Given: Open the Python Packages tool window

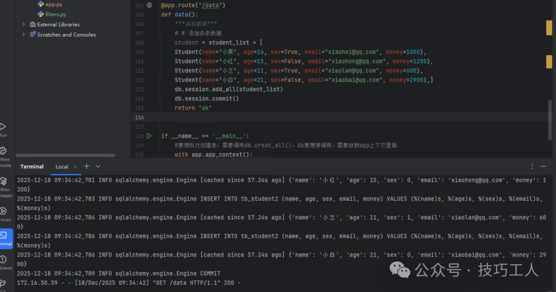Looking at the screenshot, I should (5, 187).
